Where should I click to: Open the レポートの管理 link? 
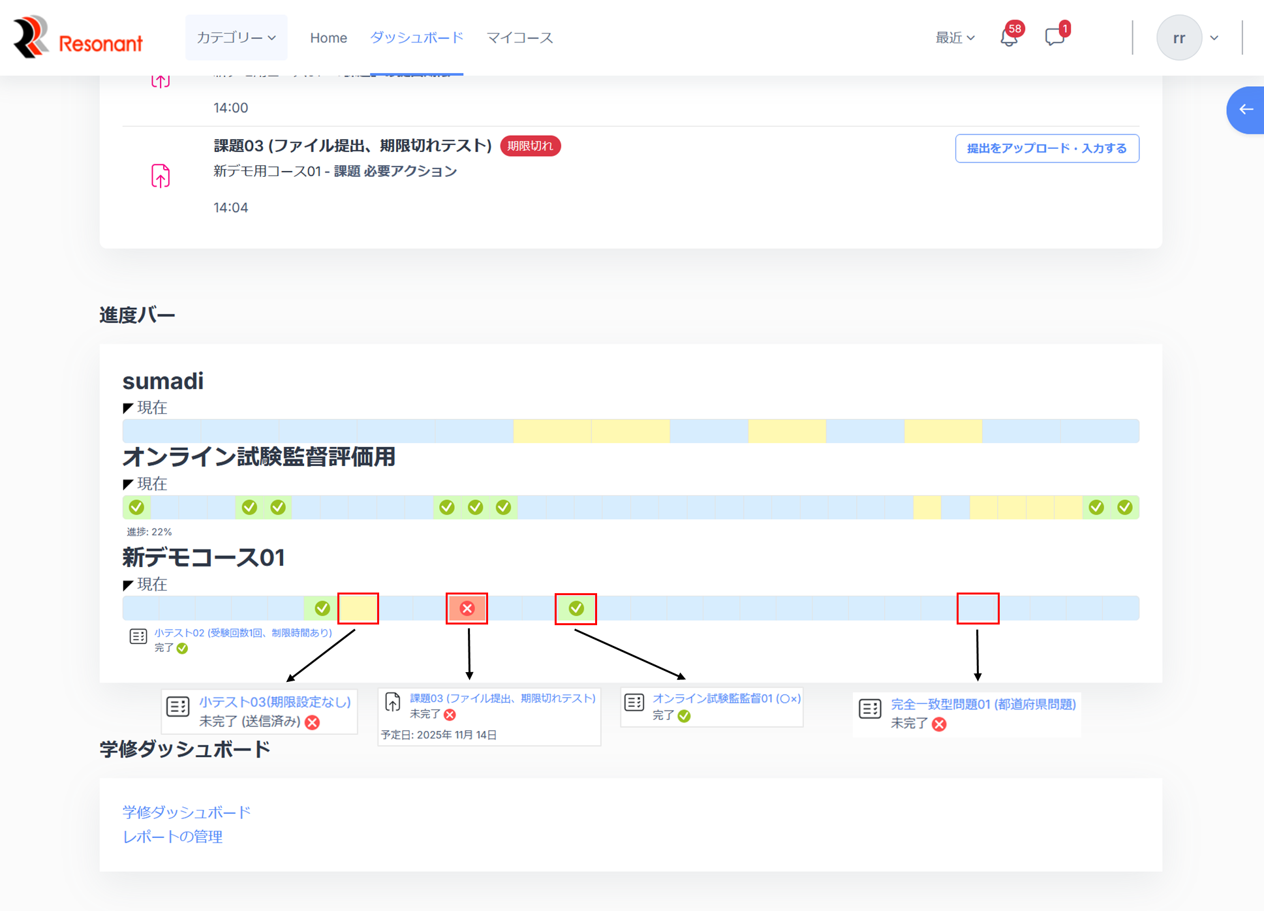coord(173,836)
